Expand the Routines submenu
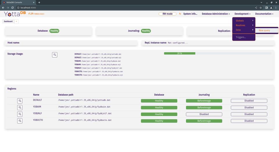279x152 pixels. point(244,25)
